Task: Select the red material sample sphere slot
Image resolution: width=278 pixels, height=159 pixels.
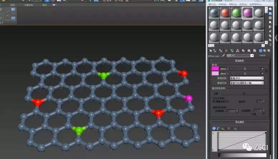Action: tap(225, 13)
